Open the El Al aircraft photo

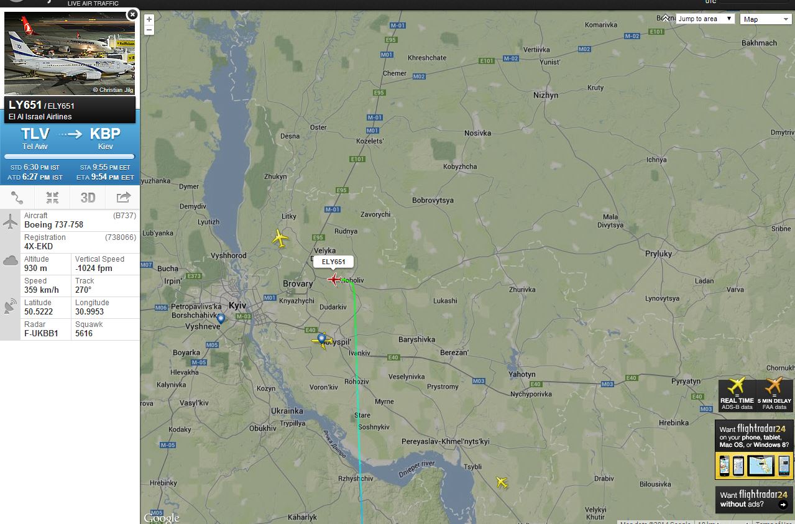[x=70, y=52]
